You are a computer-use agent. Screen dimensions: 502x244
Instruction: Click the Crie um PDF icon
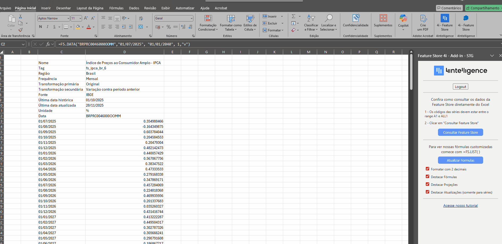coord(423,19)
